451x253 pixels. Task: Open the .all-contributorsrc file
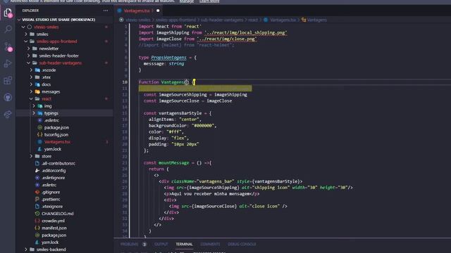(58, 163)
